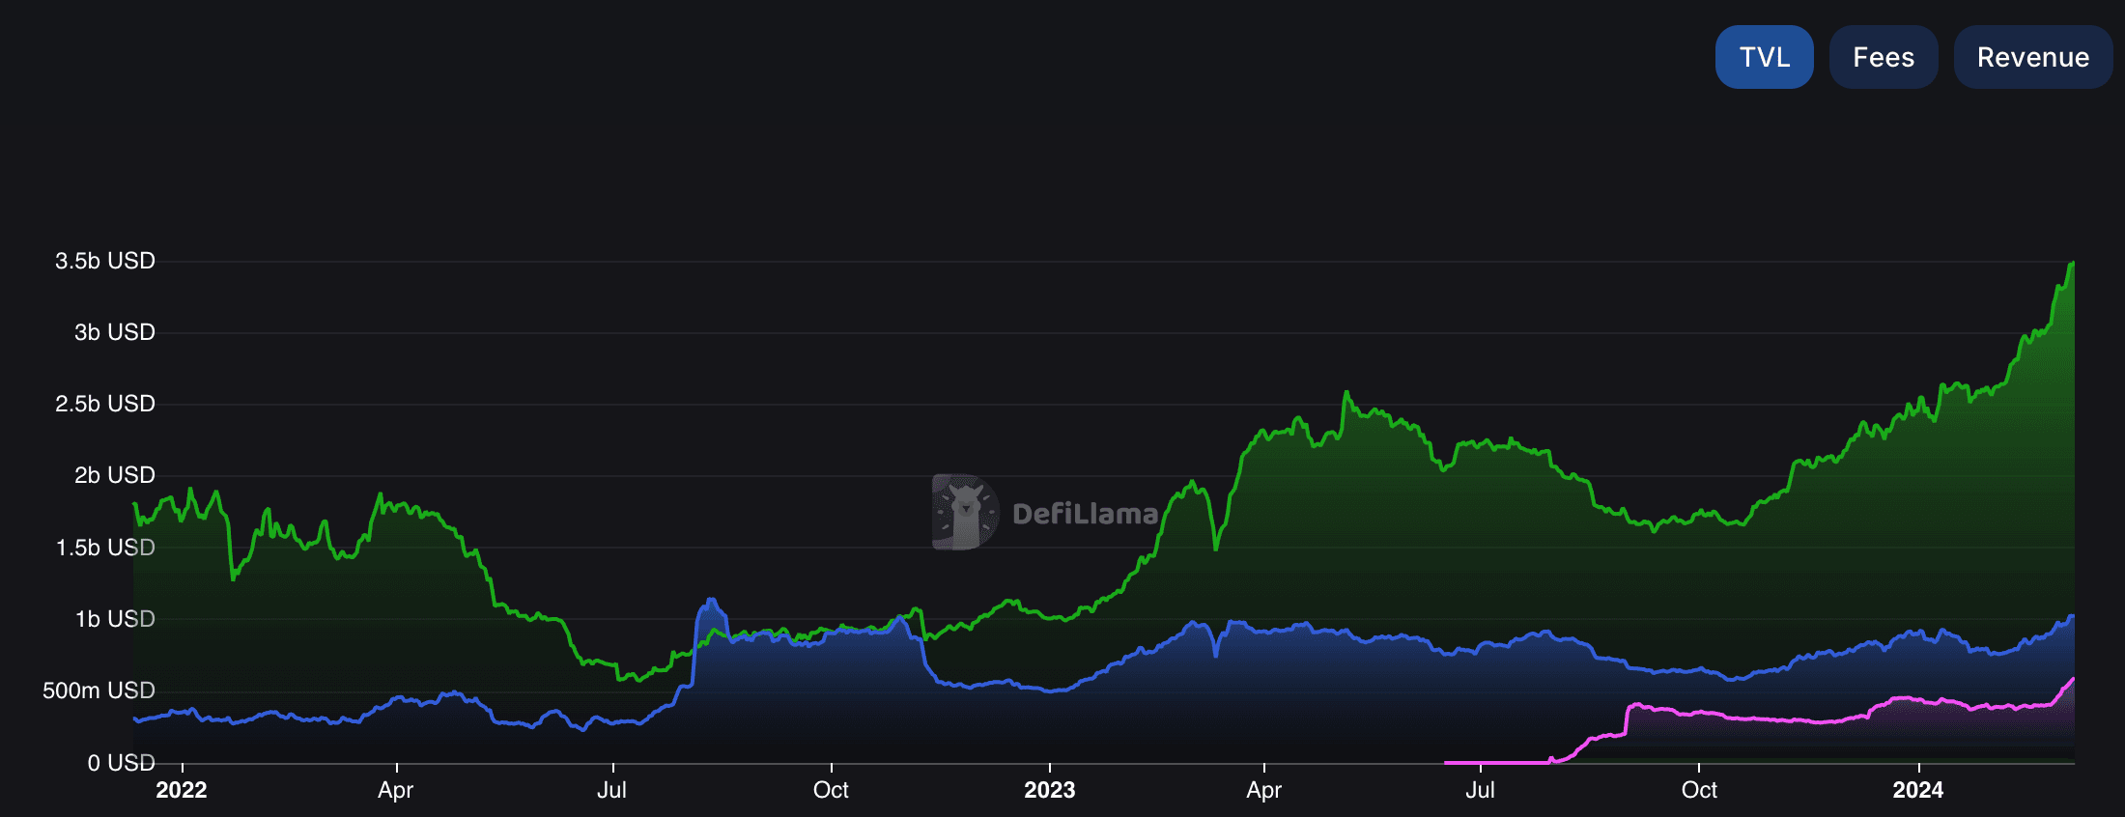Viewport: 2125px width, 817px height.
Task: Enable the Revenue chart toggle
Action: pos(2032,57)
